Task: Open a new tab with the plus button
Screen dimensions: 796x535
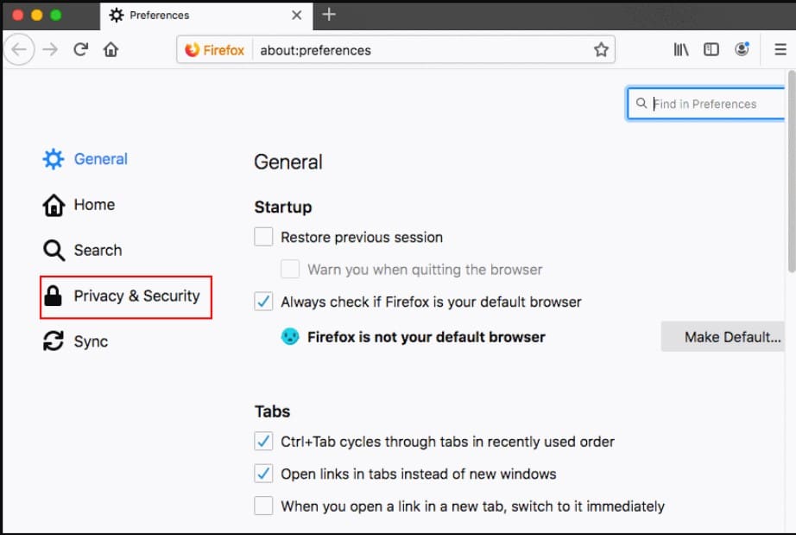Action: [x=329, y=14]
